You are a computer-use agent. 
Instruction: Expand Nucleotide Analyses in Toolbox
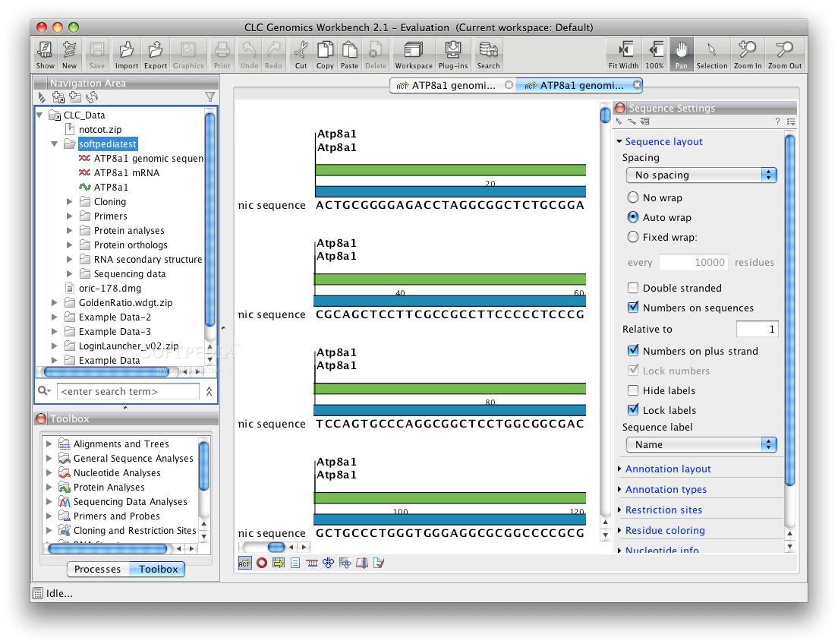pyautogui.click(x=49, y=473)
